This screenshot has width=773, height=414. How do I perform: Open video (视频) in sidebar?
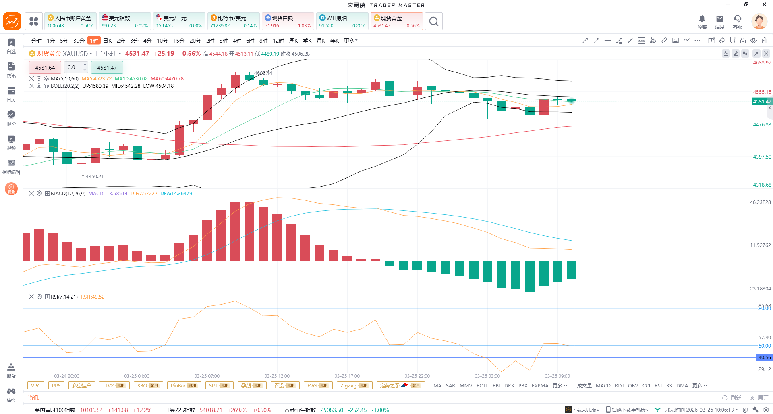click(x=11, y=142)
